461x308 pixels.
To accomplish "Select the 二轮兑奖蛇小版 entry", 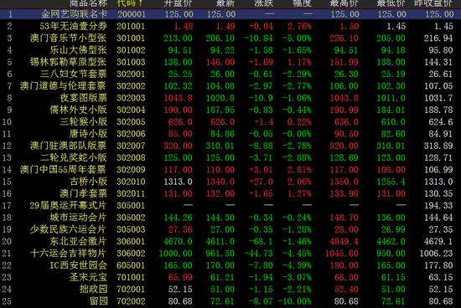I will point(74,157).
